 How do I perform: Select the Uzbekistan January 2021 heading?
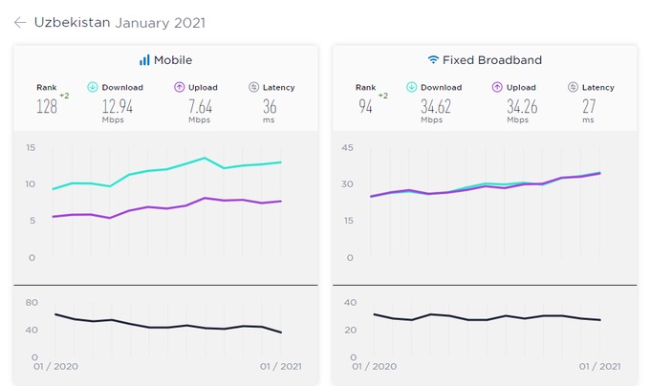tap(119, 22)
